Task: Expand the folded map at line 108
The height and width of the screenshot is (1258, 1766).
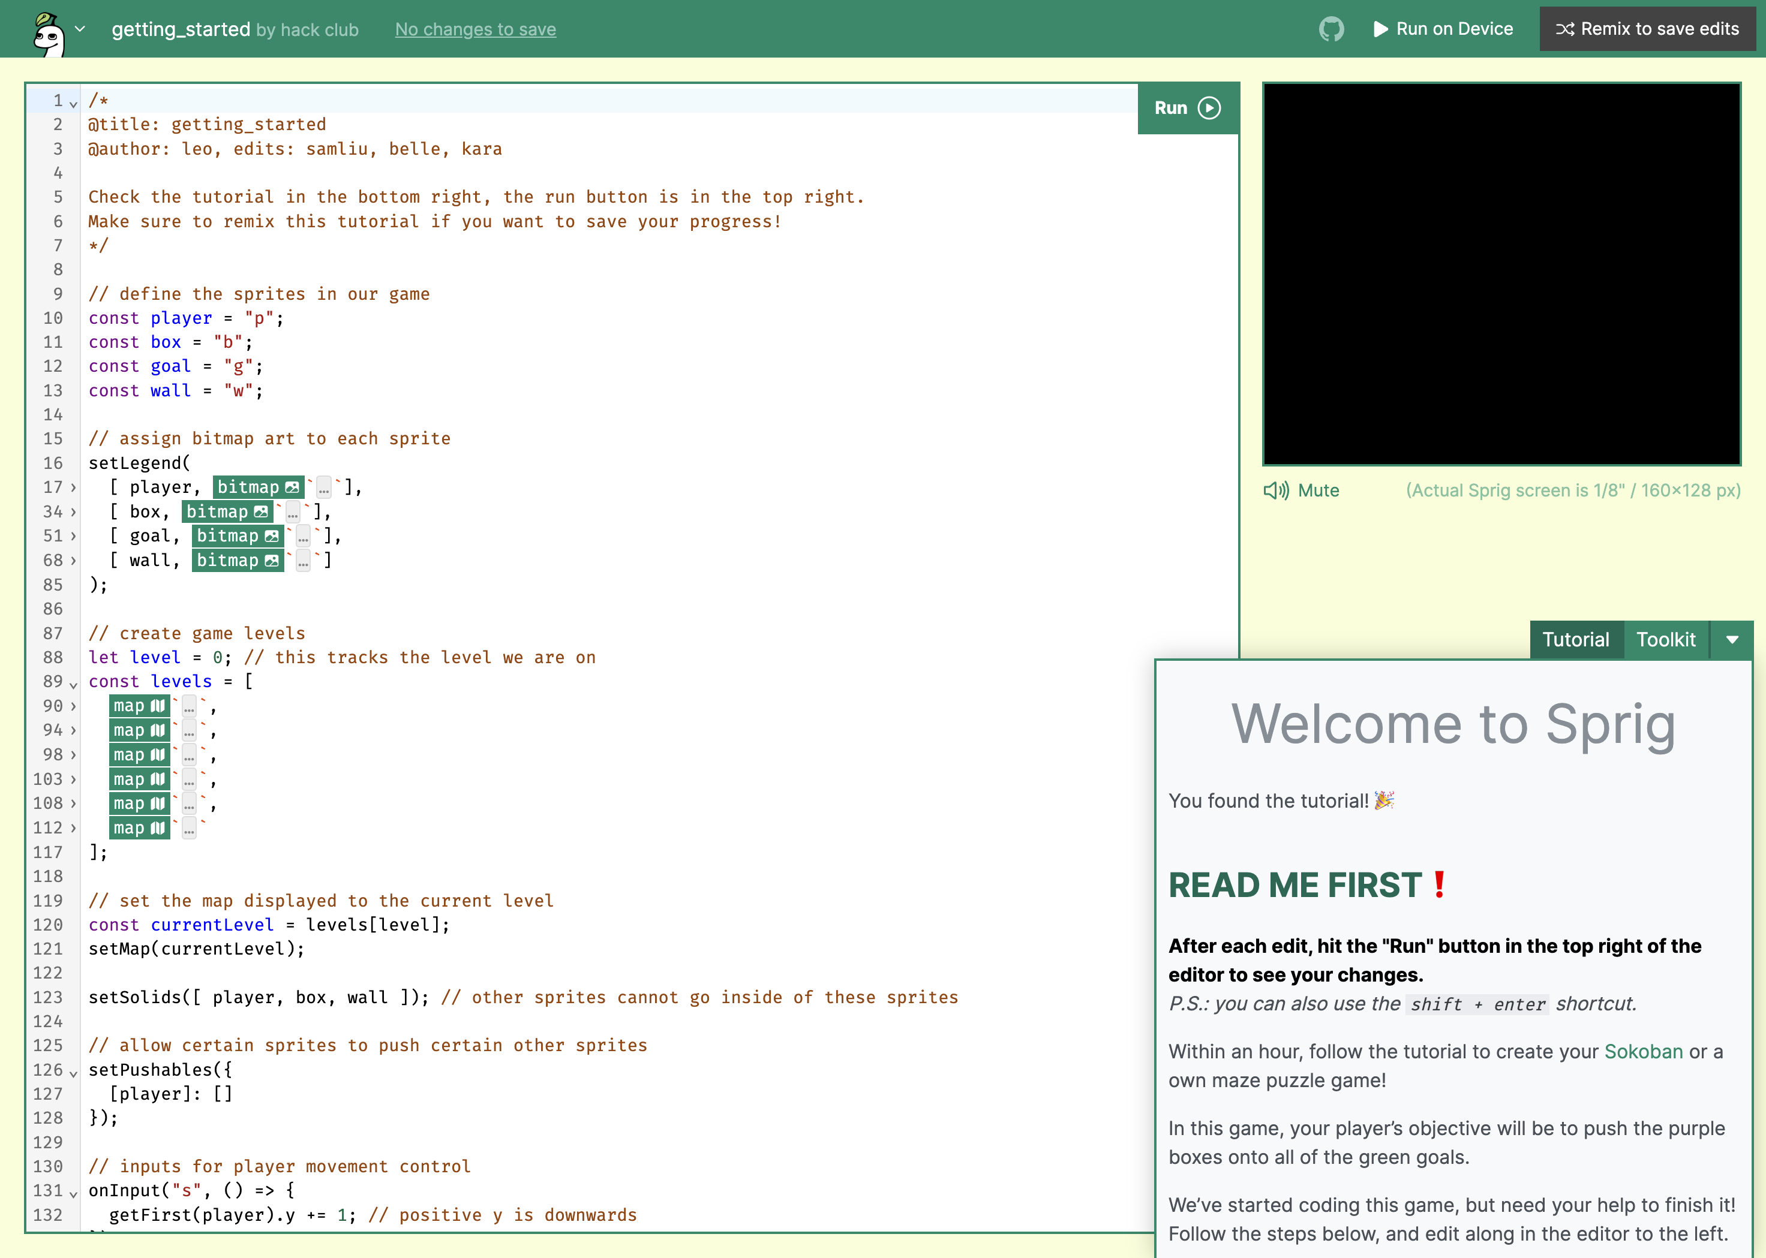Action: tap(74, 803)
